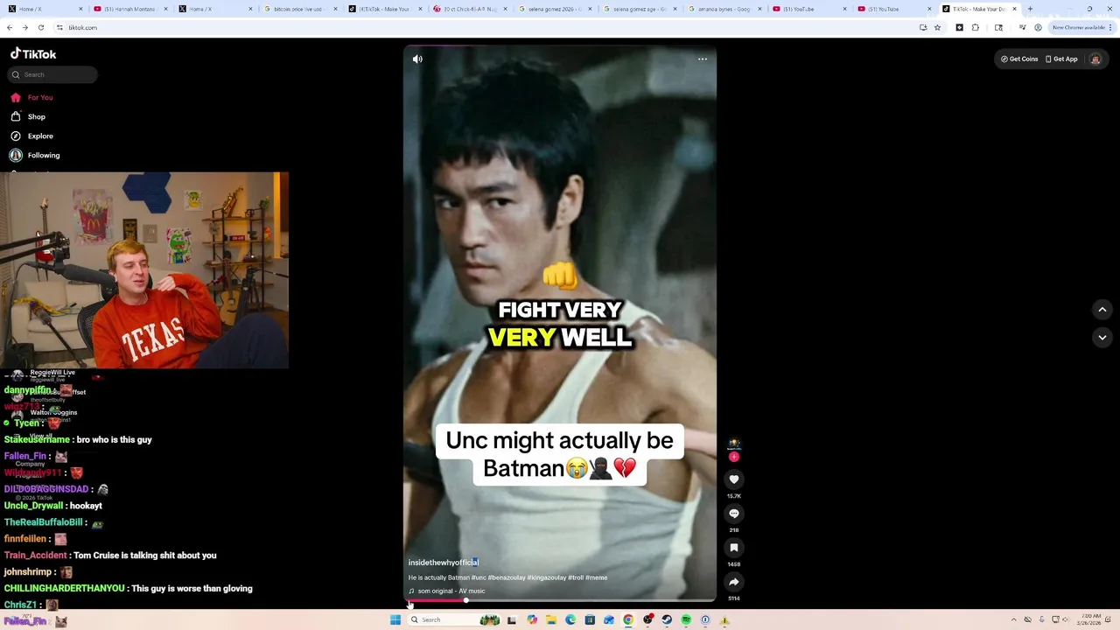Image resolution: width=1120 pixels, height=630 pixels.
Task: Switch to amanda bynes Google tab
Action: tap(724, 9)
